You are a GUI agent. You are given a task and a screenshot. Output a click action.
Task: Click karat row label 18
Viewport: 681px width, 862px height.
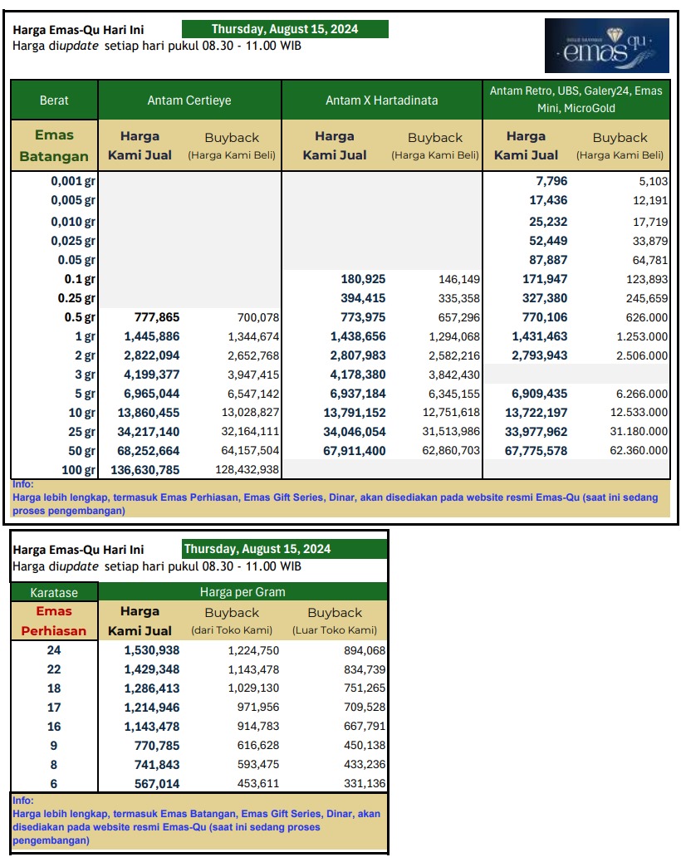pyautogui.click(x=54, y=688)
